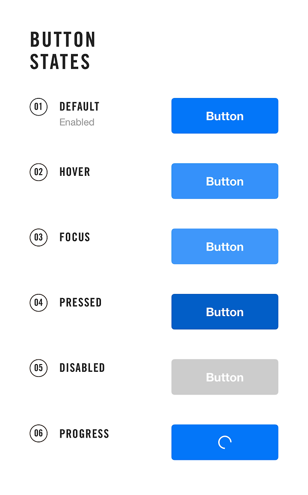Click the circled 03 number badge
Viewport: 308px width, 495px height.
(38, 237)
